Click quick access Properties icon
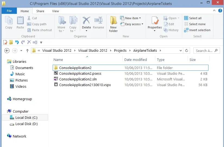Viewport: 224px width, 147px height. 5,42
